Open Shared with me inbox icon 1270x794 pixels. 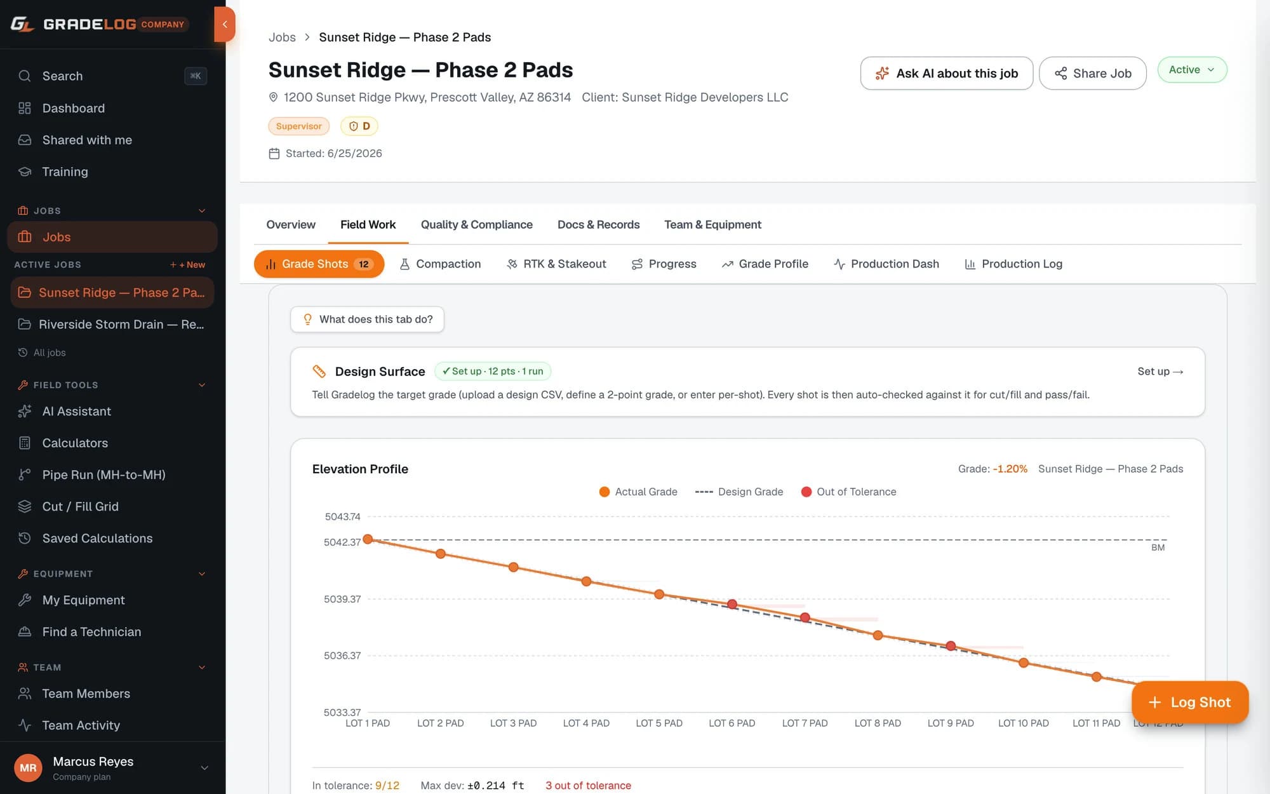tap(25, 140)
